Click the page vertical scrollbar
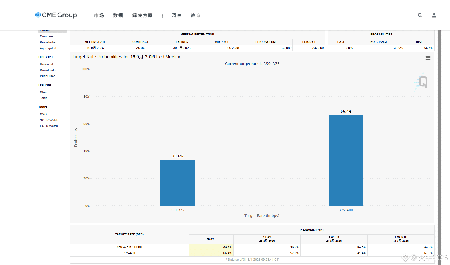Image resolution: width=450 pixels, height=265 pixels. [439, 147]
